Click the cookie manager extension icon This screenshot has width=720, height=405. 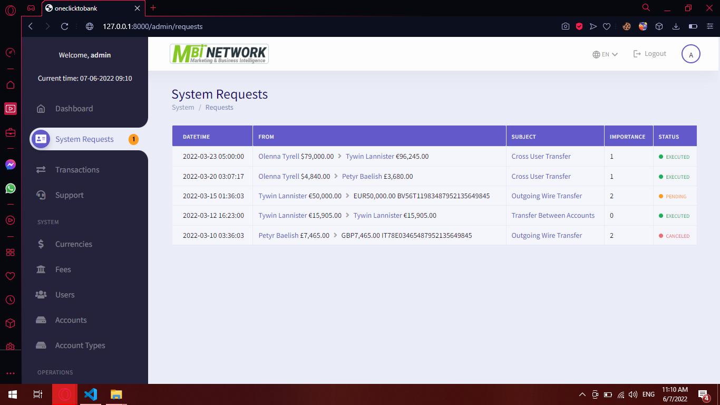(x=626, y=25)
